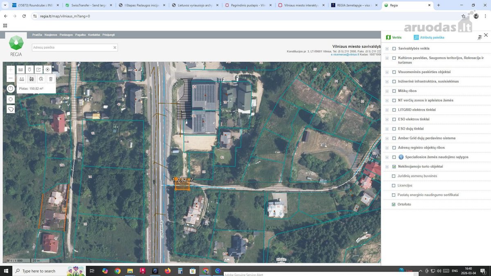Viewport: 491px width, 276px height.
Task: Zoom out of the map
Action: pyautogui.click(x=11, y=79)
